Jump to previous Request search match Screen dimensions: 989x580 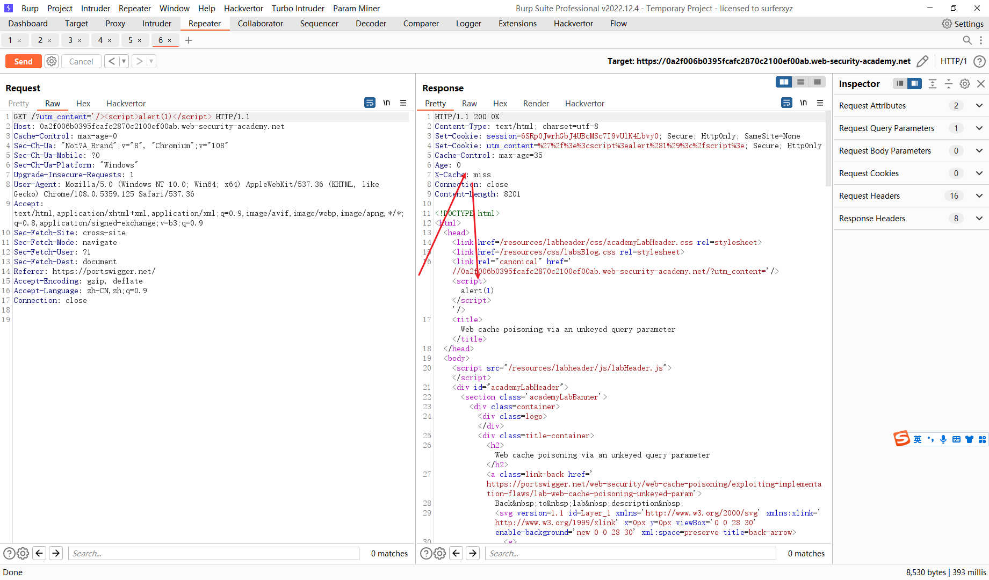pyautogui.click(x=39, y=553)
